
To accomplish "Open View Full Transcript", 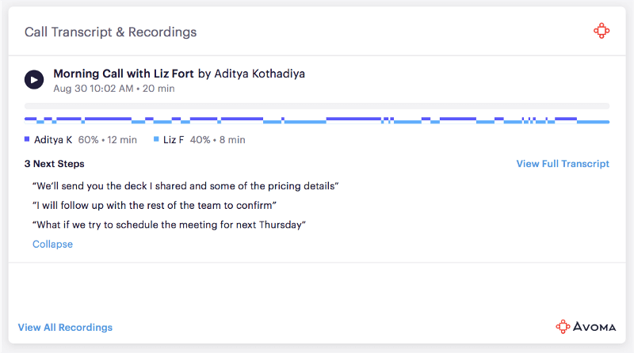I will click(x=563, y=164).
